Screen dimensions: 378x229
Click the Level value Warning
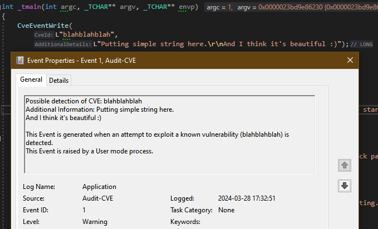click(x=95, y=222)
